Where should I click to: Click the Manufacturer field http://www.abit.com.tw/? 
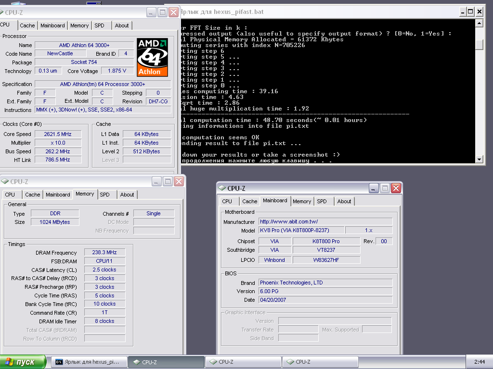click(x=325, y=221)
